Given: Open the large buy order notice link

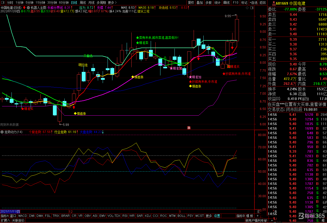Looking at the screenshot, I should coord(297,104).
